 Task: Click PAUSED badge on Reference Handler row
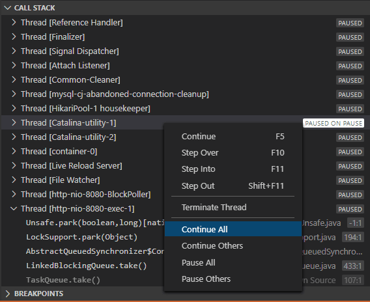pos(350,23)
